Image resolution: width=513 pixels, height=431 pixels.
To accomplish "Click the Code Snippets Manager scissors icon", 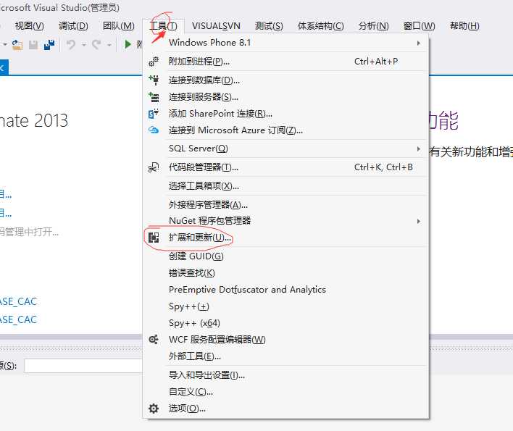I will click(x=154, y=167).
